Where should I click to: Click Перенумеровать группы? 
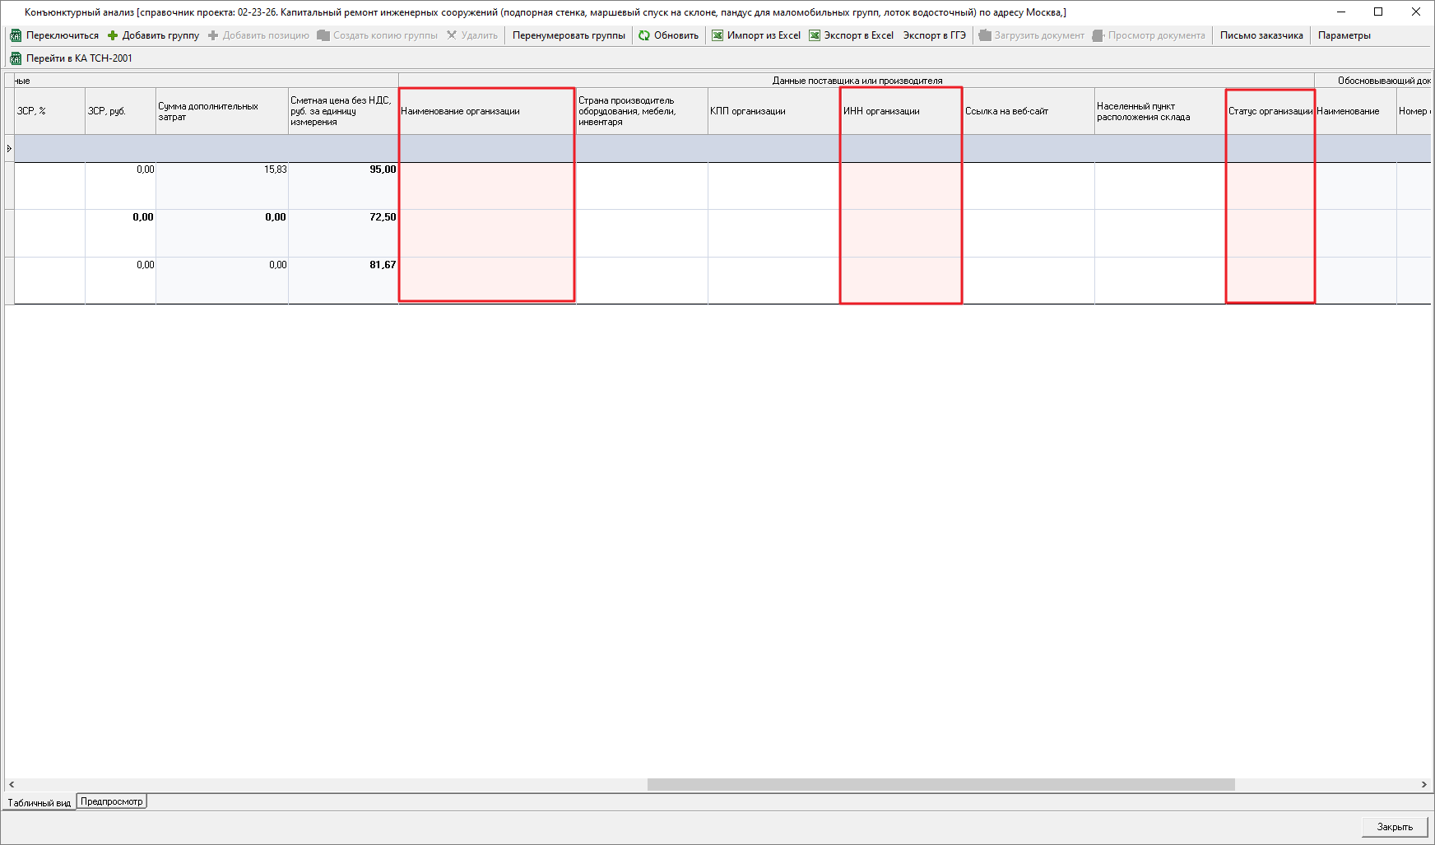pyautogui.click(x=569, y=35)
